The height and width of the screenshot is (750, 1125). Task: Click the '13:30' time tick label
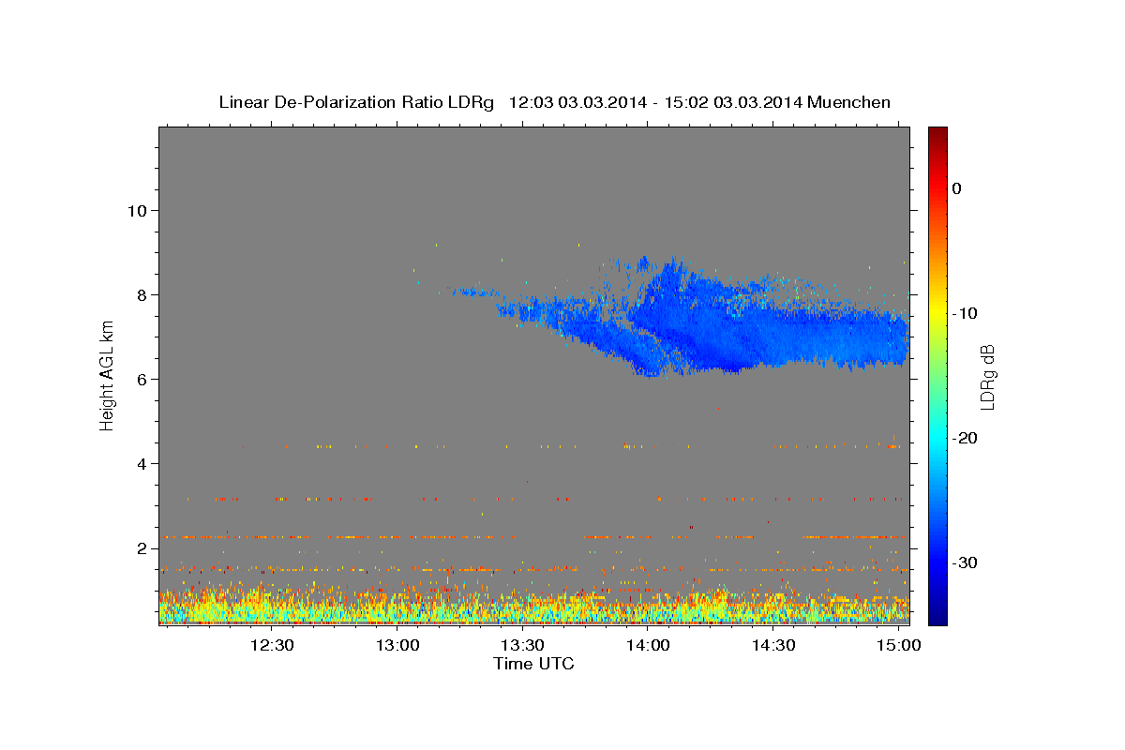click(x=523, y=646)
